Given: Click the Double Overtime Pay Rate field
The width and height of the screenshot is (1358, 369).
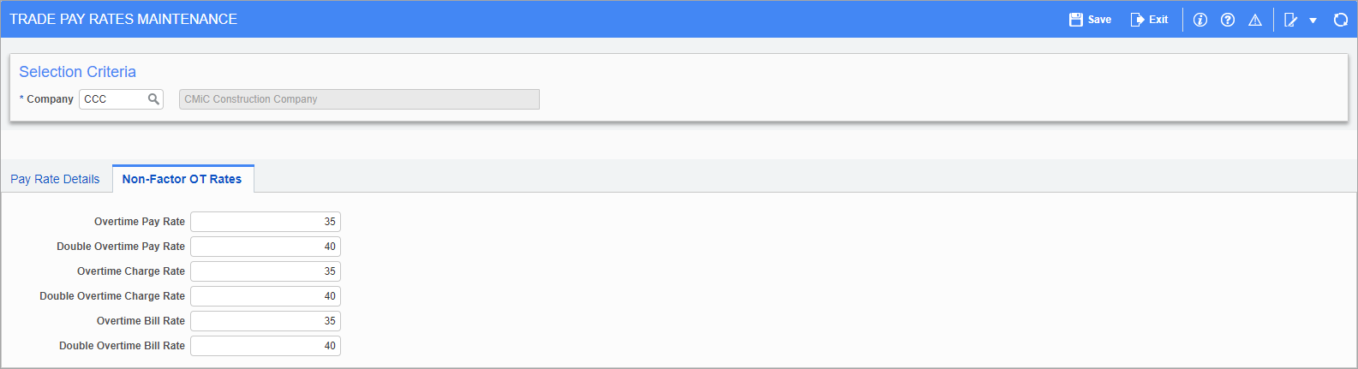Looking at the screenshot, I should [266, 247].
